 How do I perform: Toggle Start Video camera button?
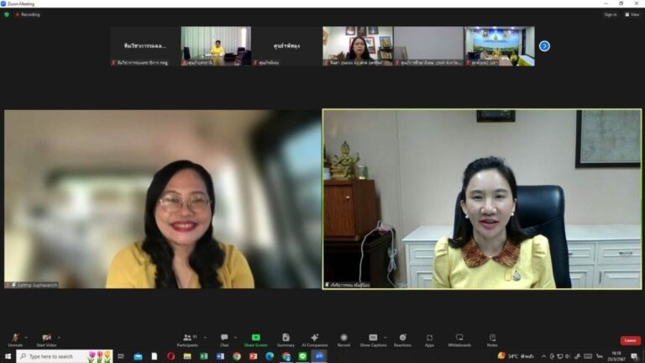46,339
